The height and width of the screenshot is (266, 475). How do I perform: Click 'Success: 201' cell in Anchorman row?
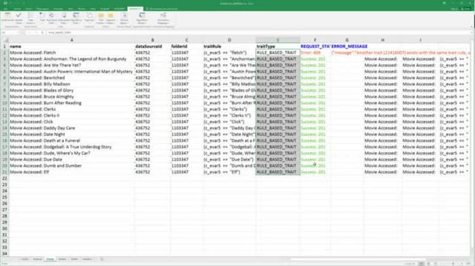tap(315, 59)
